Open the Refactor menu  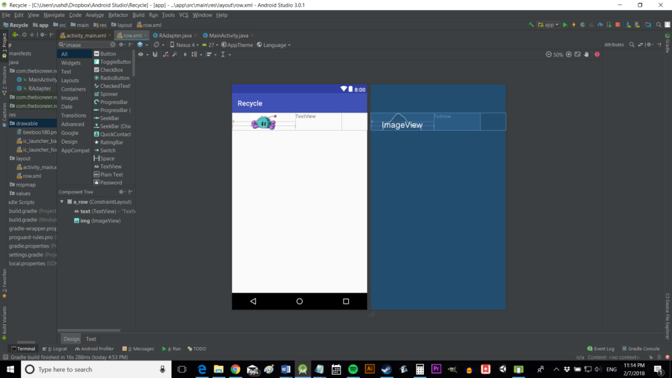[118, 15]
